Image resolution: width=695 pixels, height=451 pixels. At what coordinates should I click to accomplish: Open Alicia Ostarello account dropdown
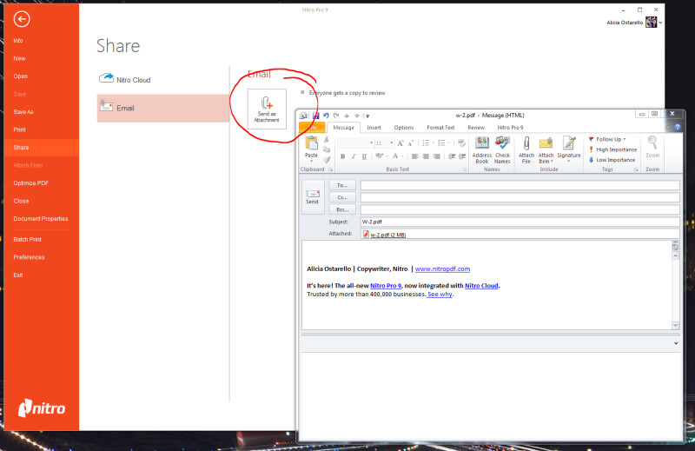tap(660, 23)
